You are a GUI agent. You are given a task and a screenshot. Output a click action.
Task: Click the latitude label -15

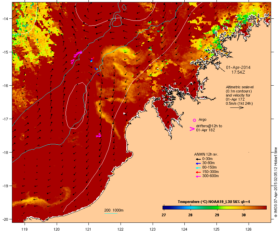click(5, 52)
